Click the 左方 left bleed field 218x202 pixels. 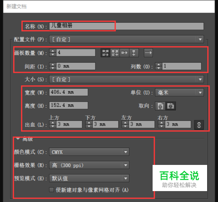(x=142, y=124)
